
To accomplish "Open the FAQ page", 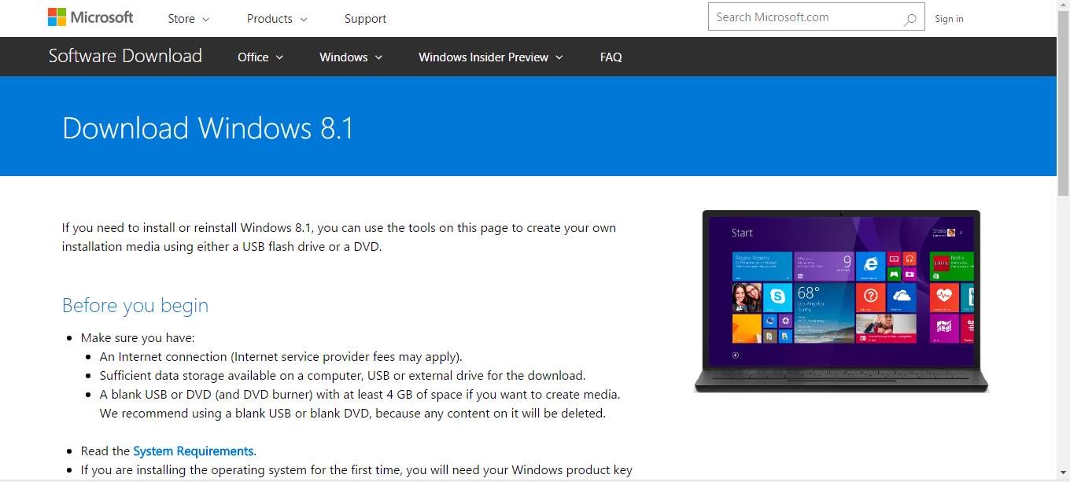I will [x=611, y=57].
